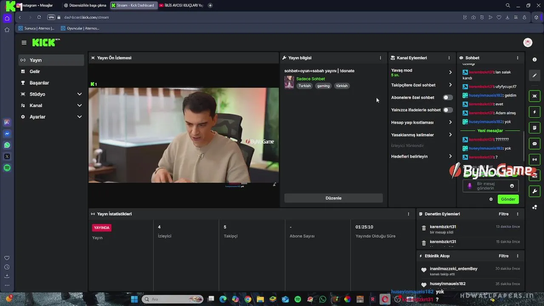Open a new browser tab with plus button
The image size is (544, 306).
coord(210,6)
